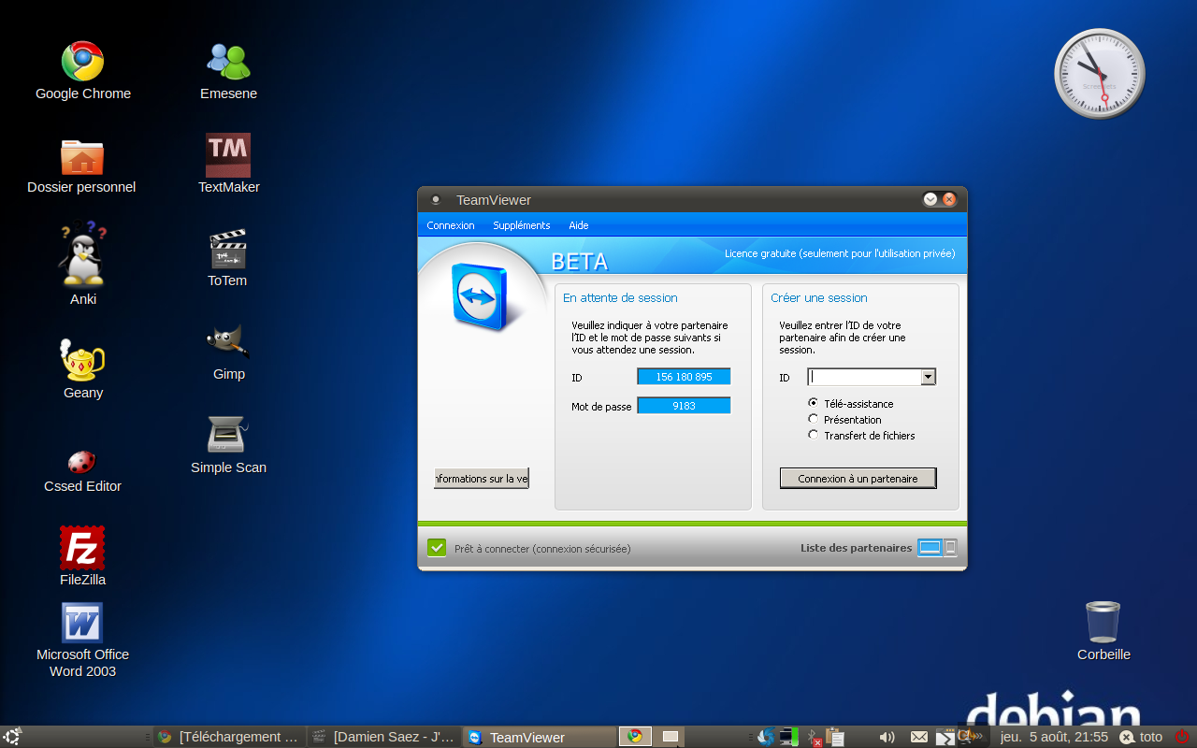Click the green ready-to-connect checkmark icon
The image size is (1197, 748).
click(x=437, y=548)
